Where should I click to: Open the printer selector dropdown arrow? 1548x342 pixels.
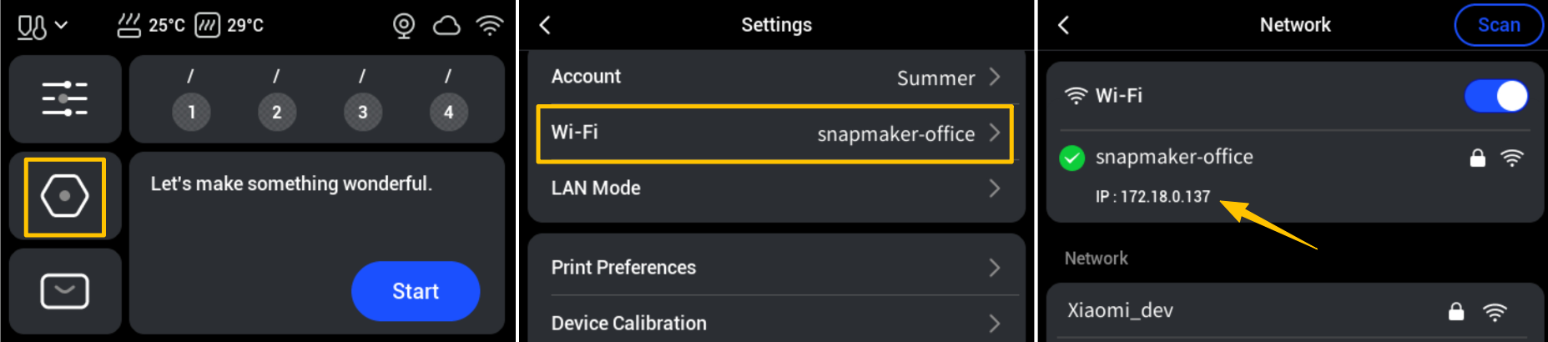(x=61, y=26)
